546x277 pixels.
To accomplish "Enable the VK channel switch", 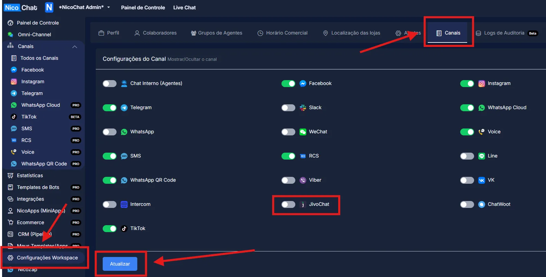I will pos(467,180).
